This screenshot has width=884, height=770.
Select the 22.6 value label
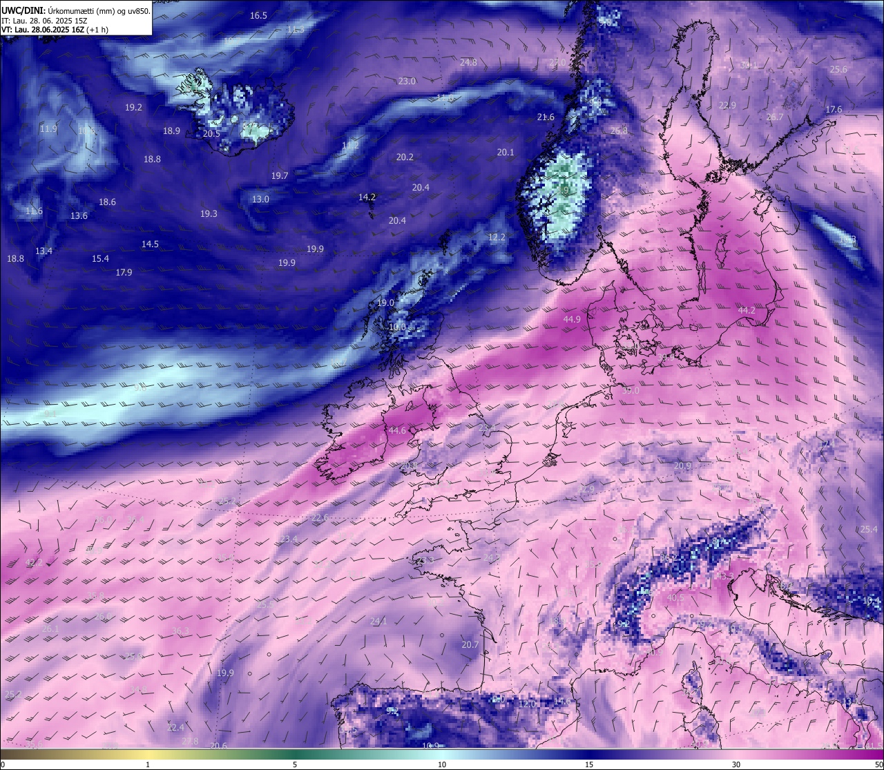(x=320, y=517)
